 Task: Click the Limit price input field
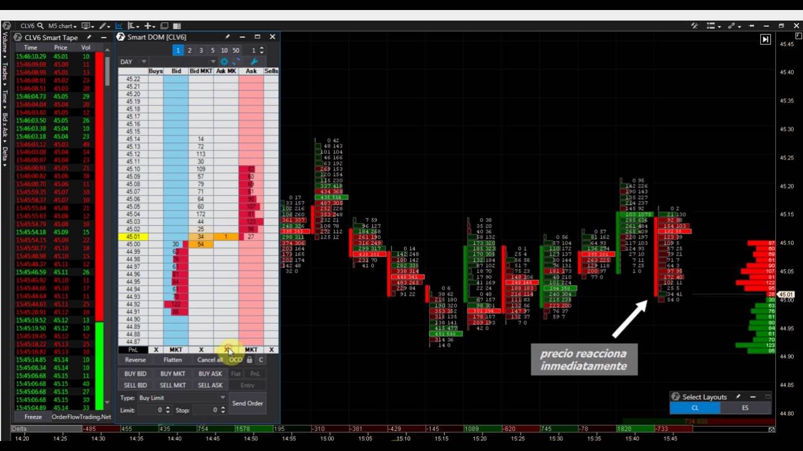coord(152,410)
